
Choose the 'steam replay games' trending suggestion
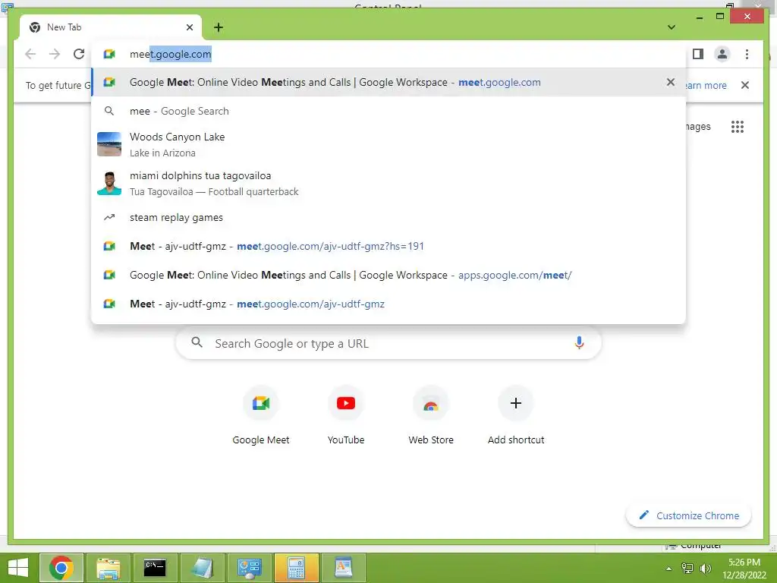[x=388, y=218]
